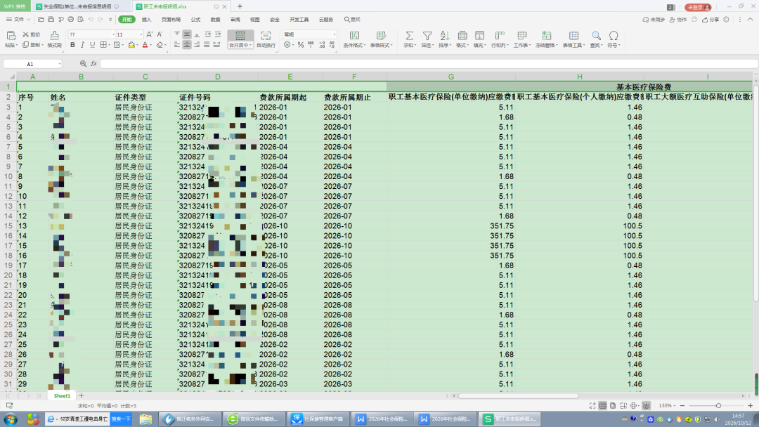This screenshot has width=759, height=427.
Task: Click the 协作 (Collaborate) button
Action: [678, 20]
